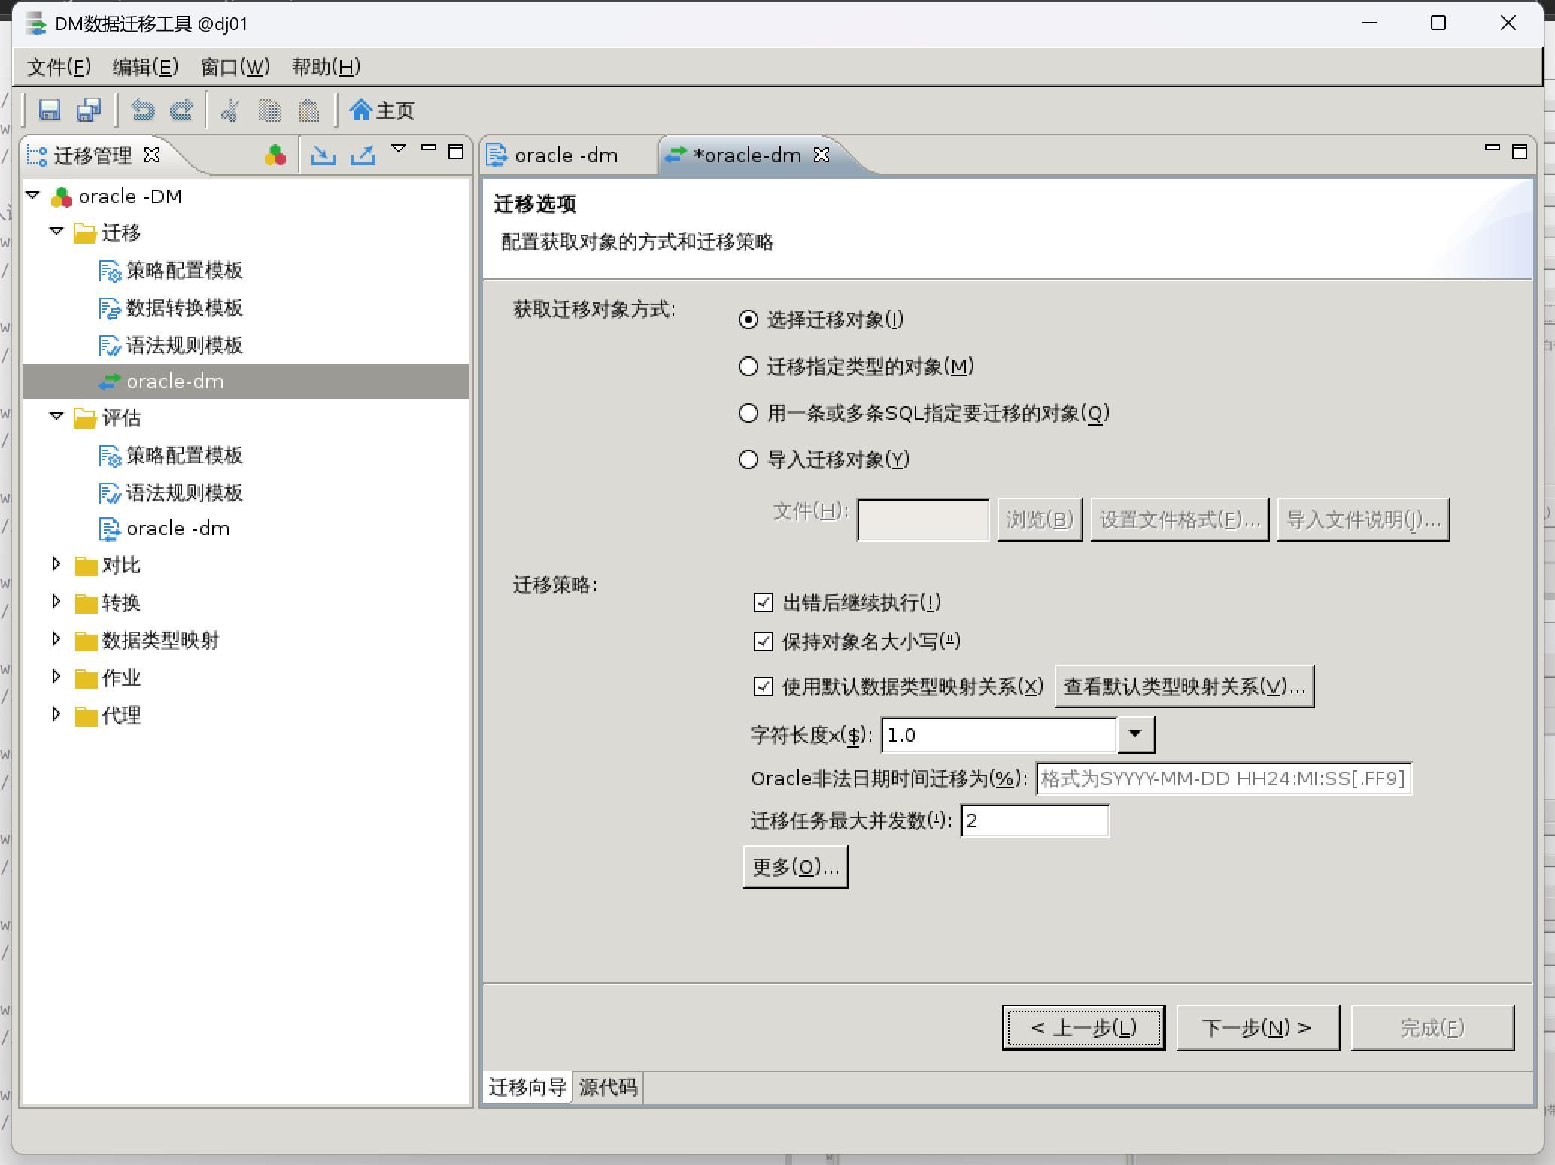The height and width of the screenshot is (1165, 1555).
Task: Toggle 保持对象名大小写 checkbox
Action: click(763, 642)
